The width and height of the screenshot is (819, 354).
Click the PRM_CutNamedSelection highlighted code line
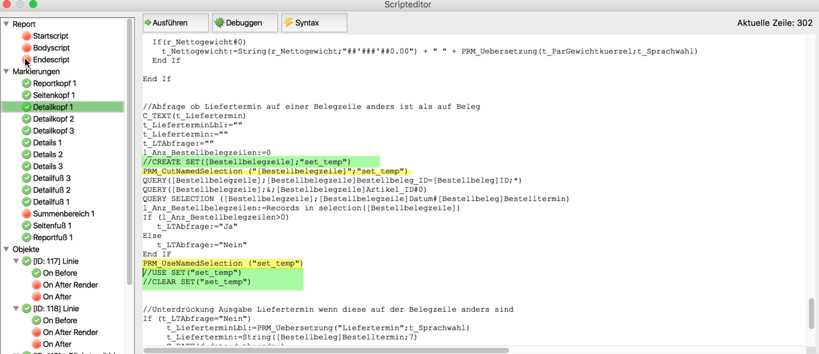[275, 171]
